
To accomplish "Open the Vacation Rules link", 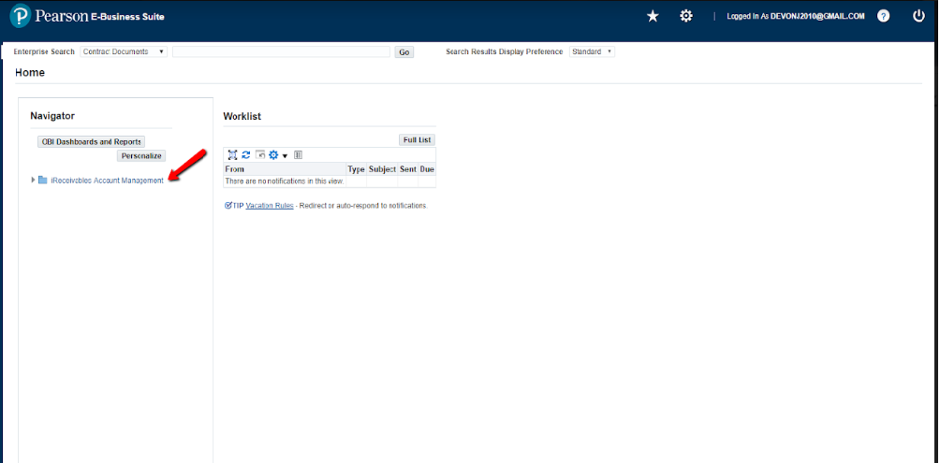I will (x=270, y=205).
